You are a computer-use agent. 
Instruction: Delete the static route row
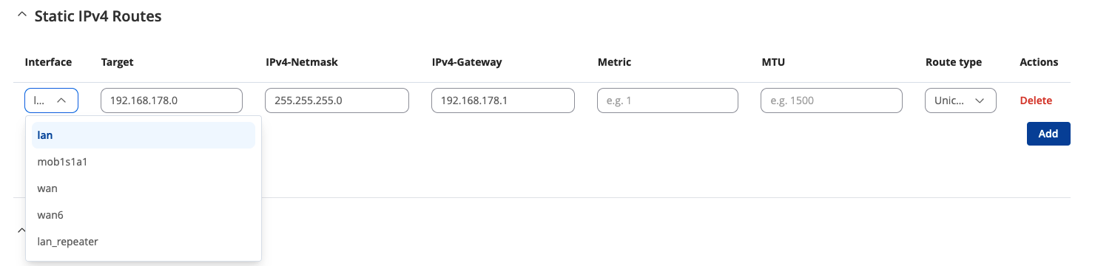coord(1036,100)
